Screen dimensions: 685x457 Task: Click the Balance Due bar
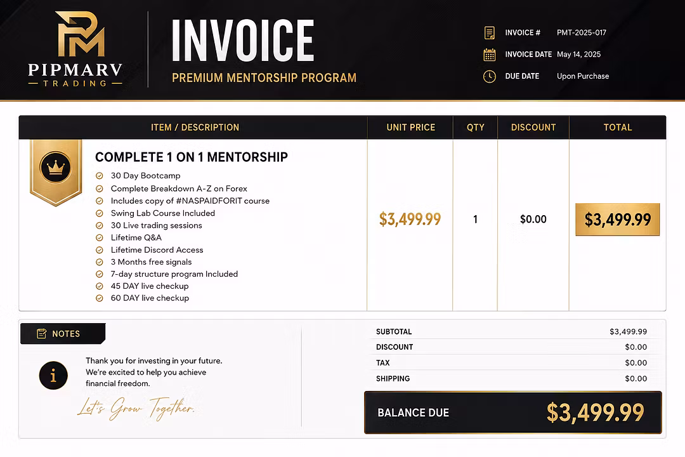pos(513,413)
